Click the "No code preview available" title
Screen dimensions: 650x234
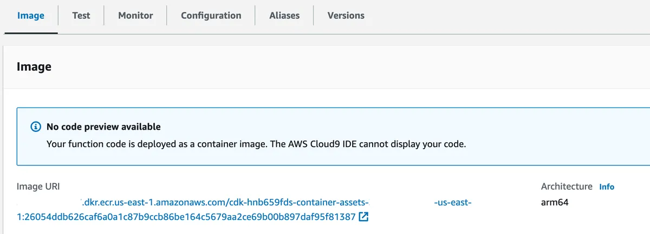click(x=103, y=127)
